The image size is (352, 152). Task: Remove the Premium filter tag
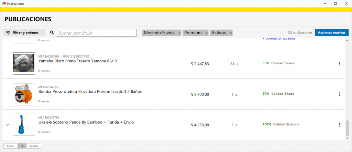[x=207, y=33]
